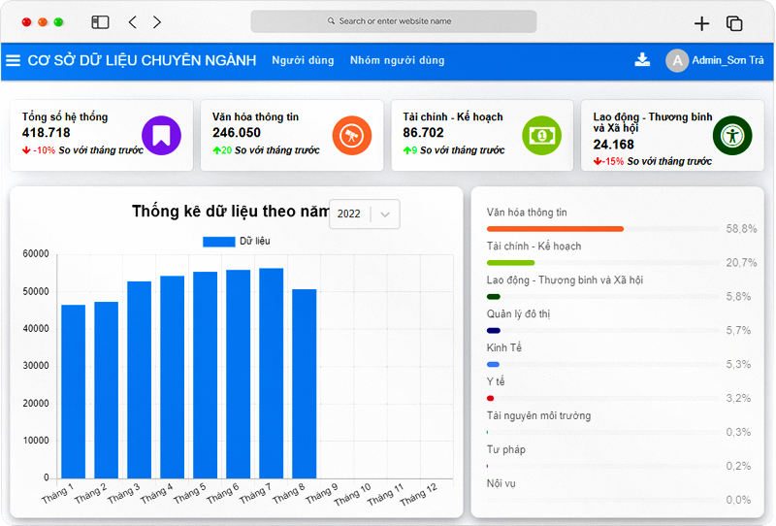Click the 60000 y-axis label
This screenshot has height=526, width=776.
tap(36, 253)
